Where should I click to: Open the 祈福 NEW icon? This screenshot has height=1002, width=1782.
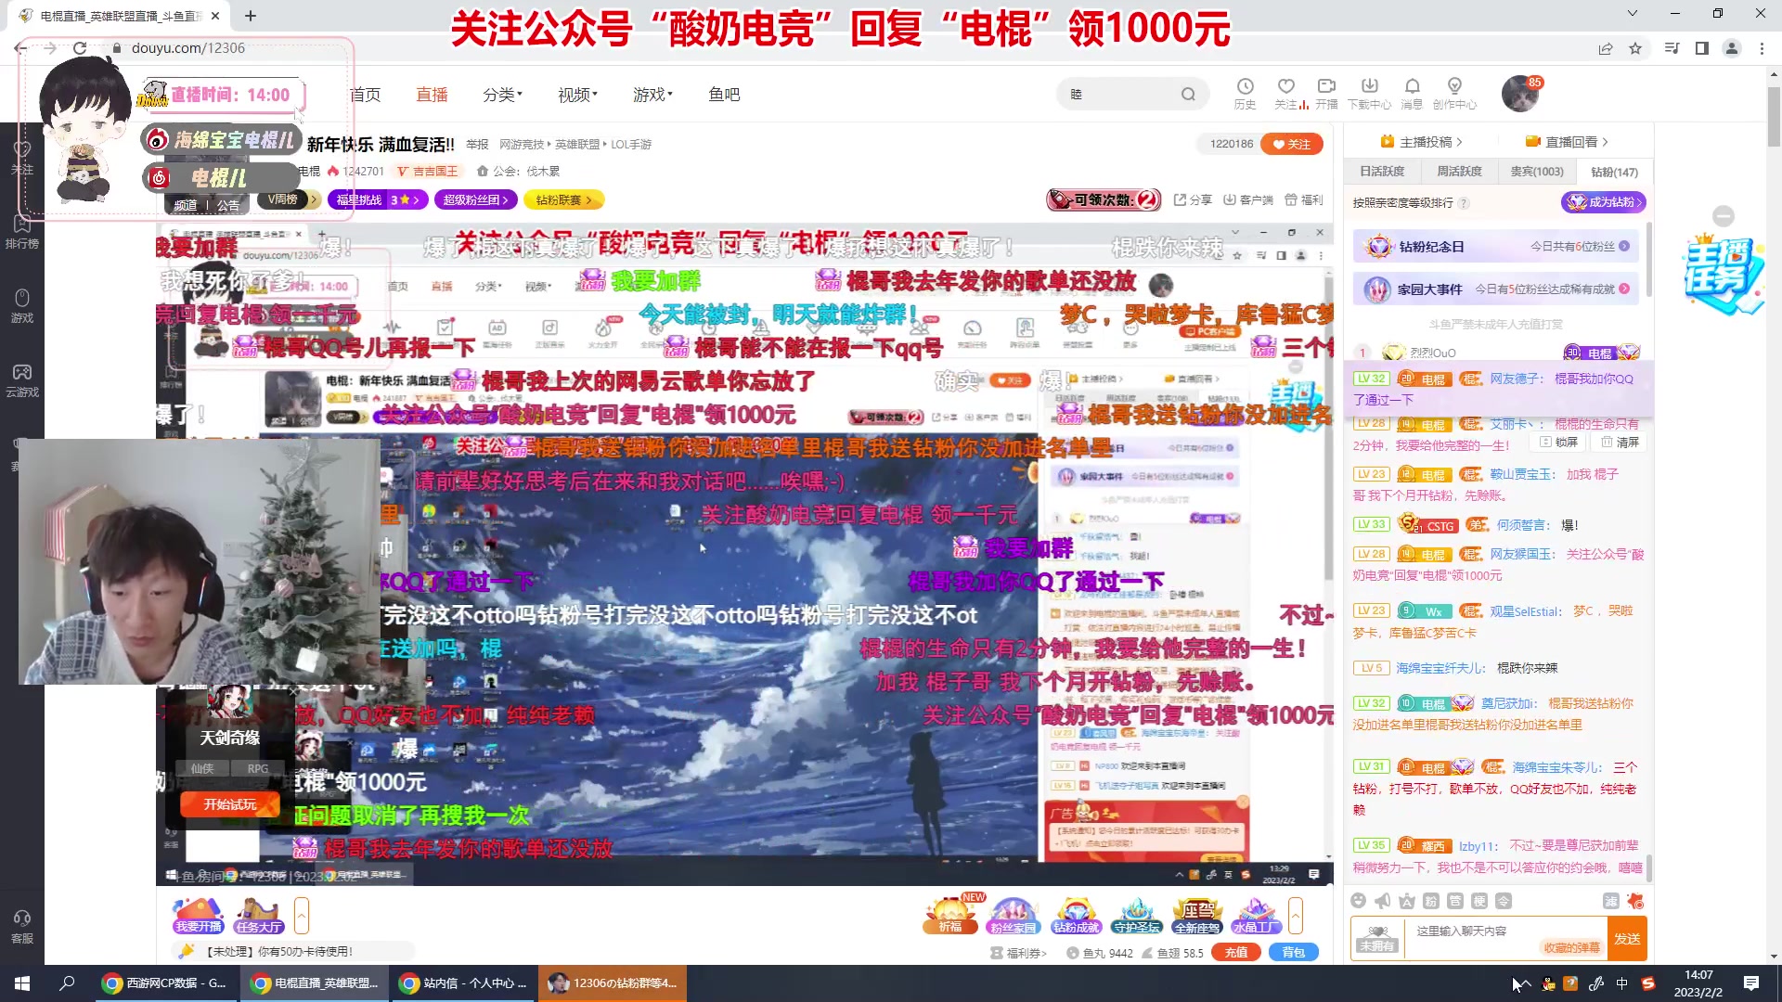click(951, 915)
